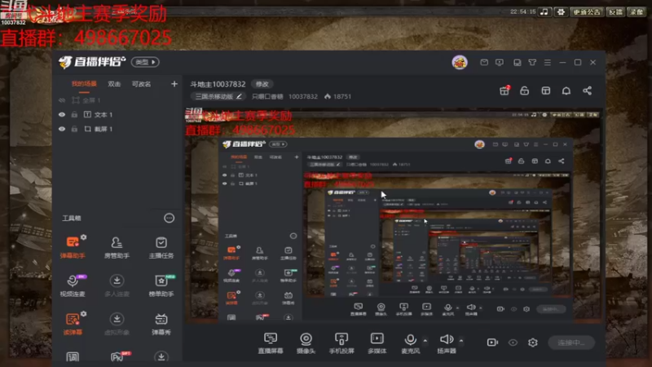Viewport: 652px width, 367px height.
Task: Open the 房管助手 tool
Action: [x=117, y=247]
